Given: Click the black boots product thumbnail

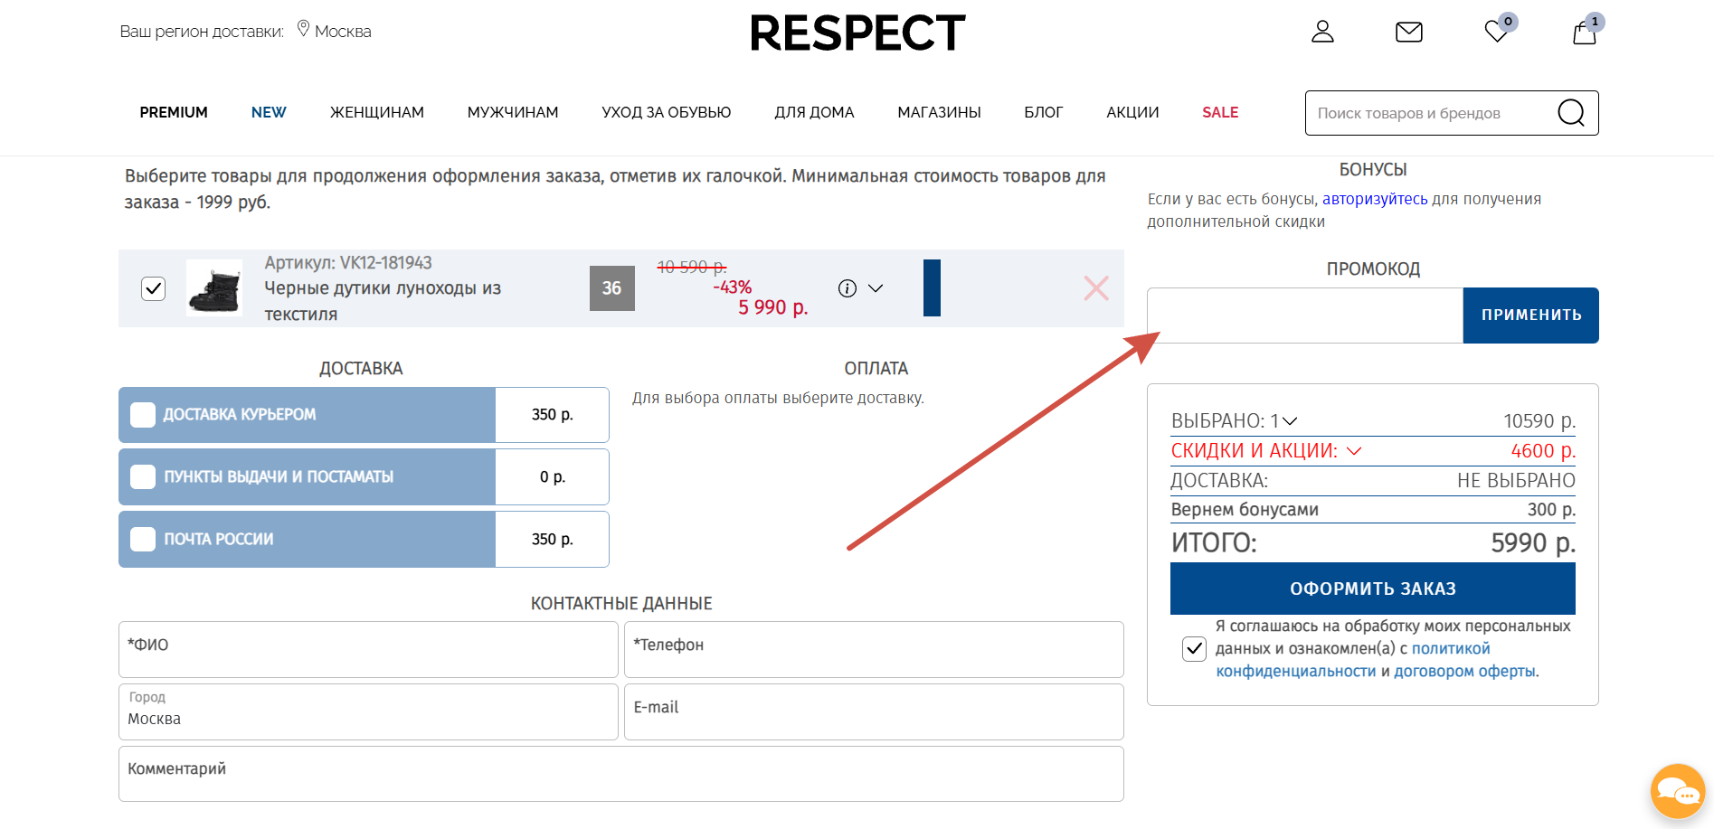Looking at the screenshot, I should click(214, 287).
